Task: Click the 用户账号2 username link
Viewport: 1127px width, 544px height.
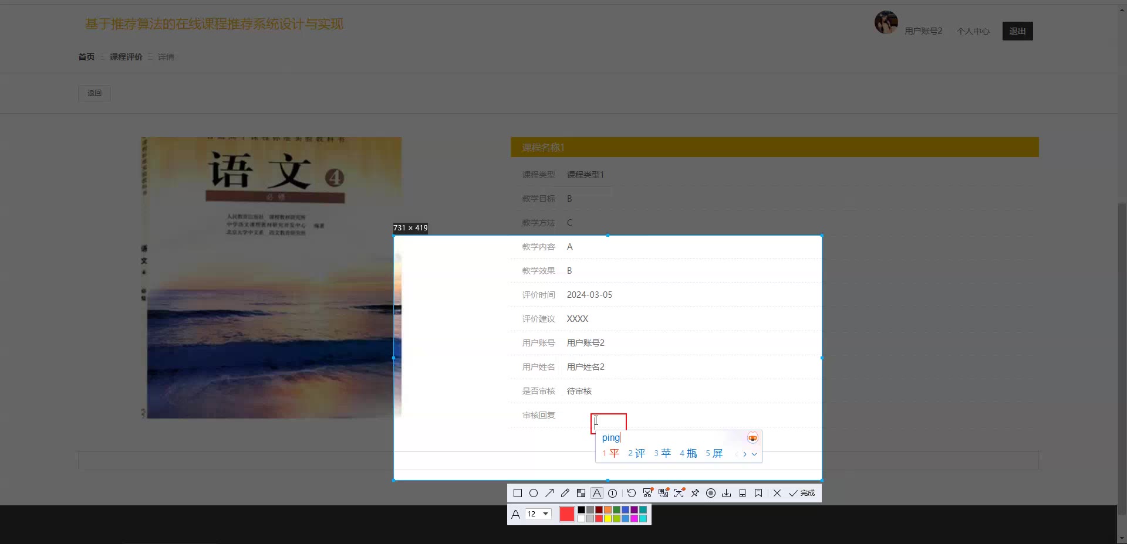Action: click(923, 31)
